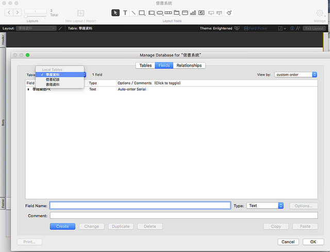
Task: Open the Manage gear menu
Action: coord(320,13)
